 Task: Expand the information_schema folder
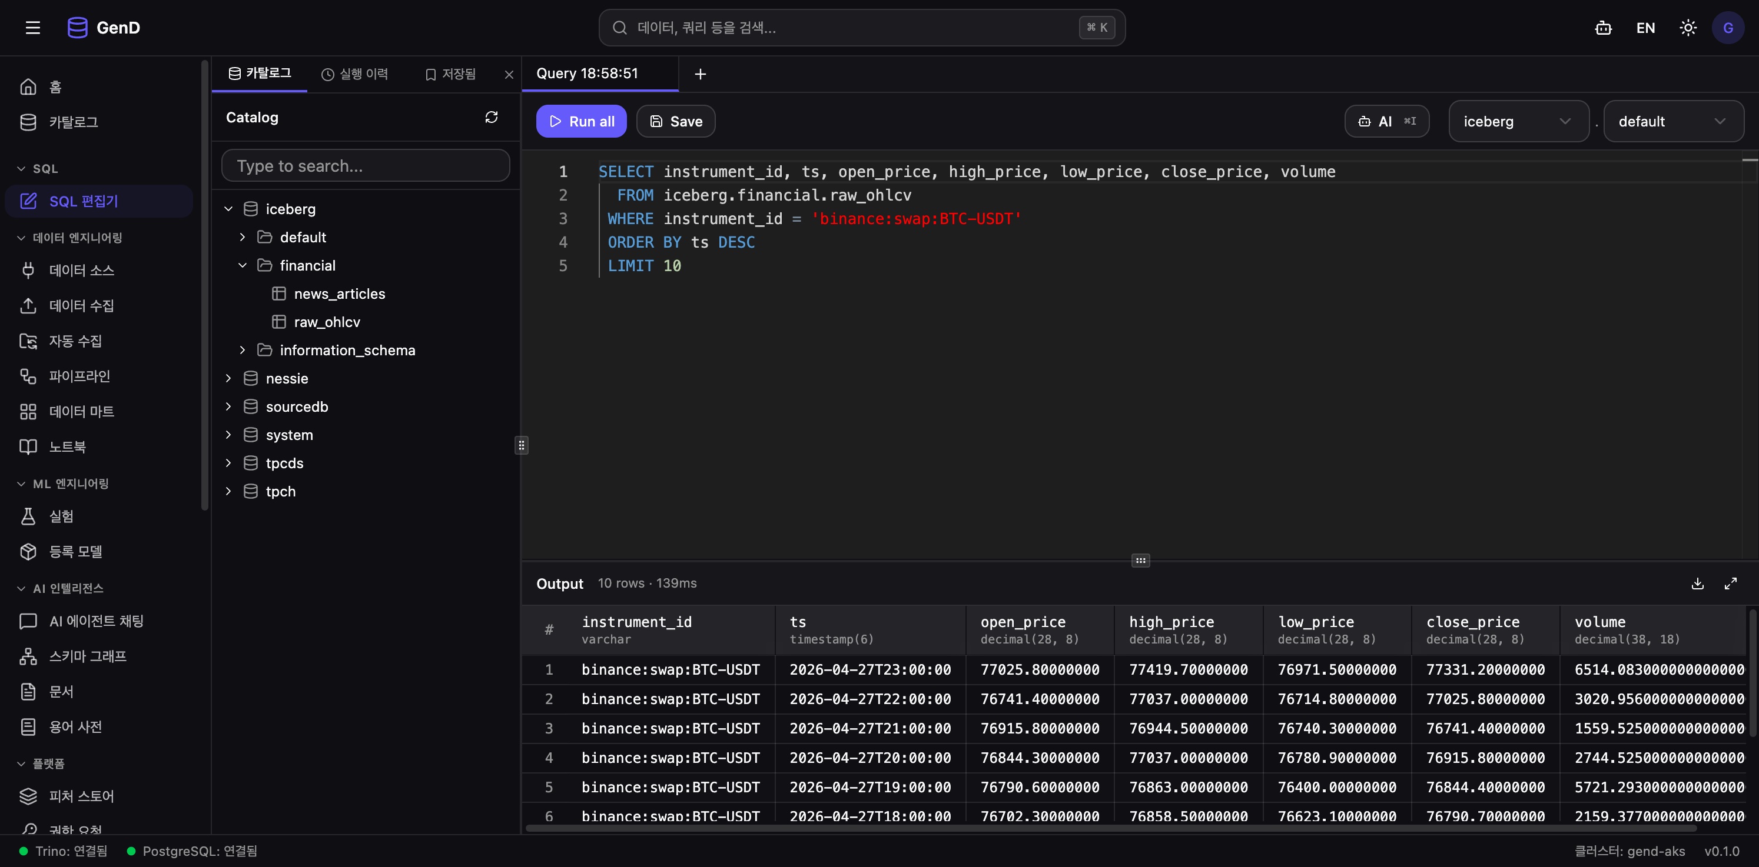tap(243, 350)
